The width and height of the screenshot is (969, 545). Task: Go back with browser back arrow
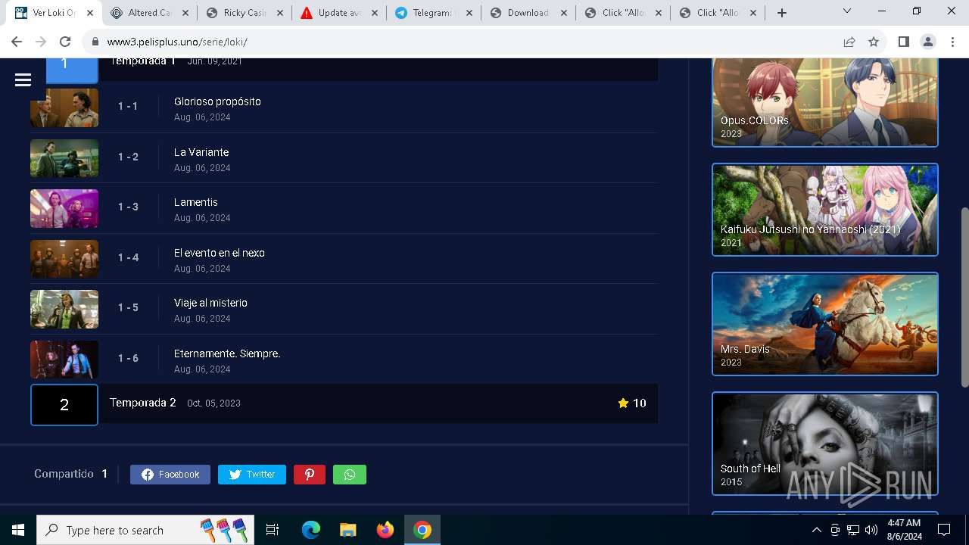click(x=17, y=42)
